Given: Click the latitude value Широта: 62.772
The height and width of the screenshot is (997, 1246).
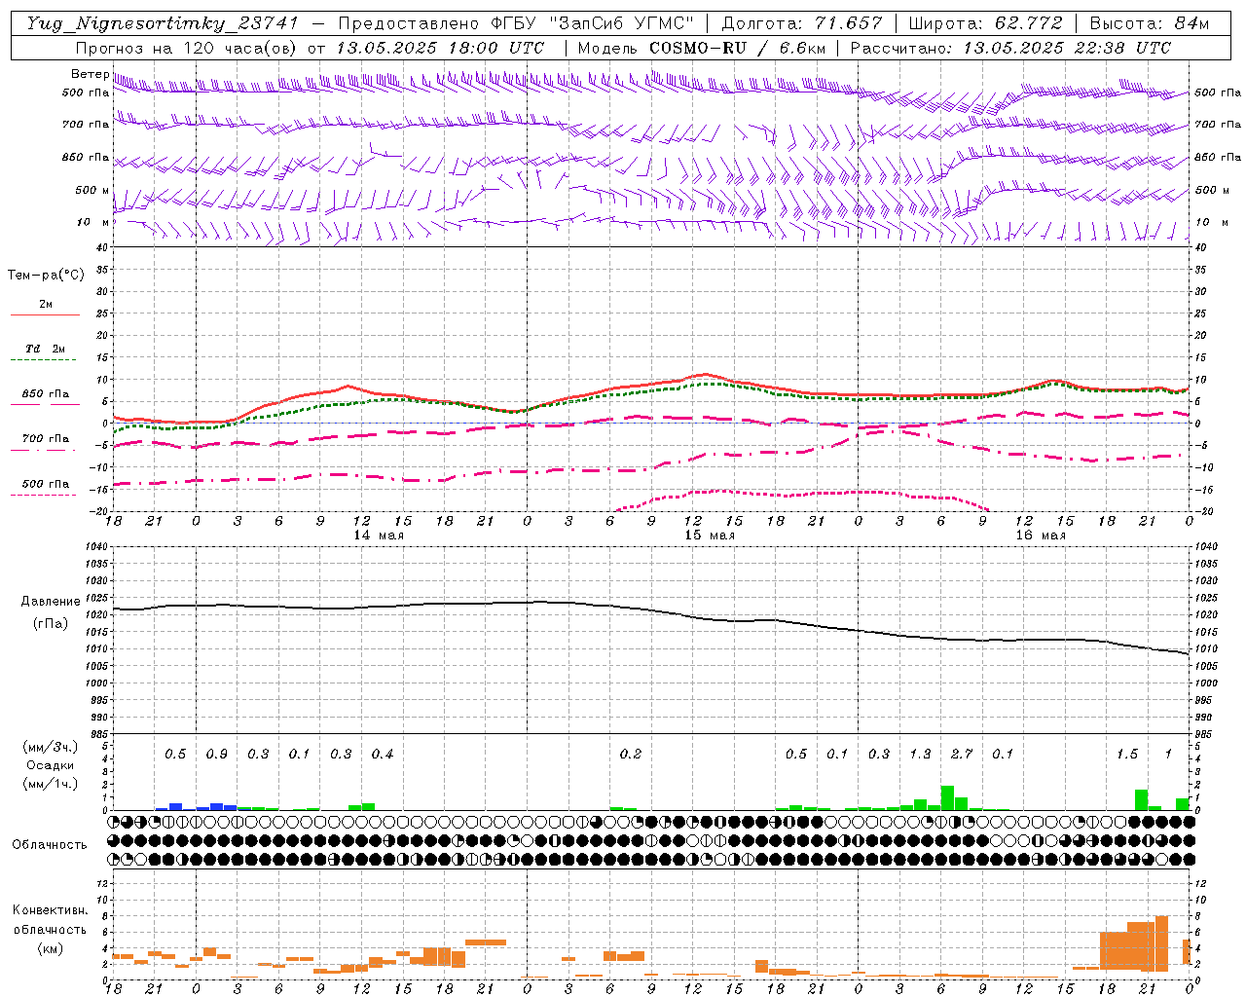Looking at the screenshot, I should click(985, 23).
